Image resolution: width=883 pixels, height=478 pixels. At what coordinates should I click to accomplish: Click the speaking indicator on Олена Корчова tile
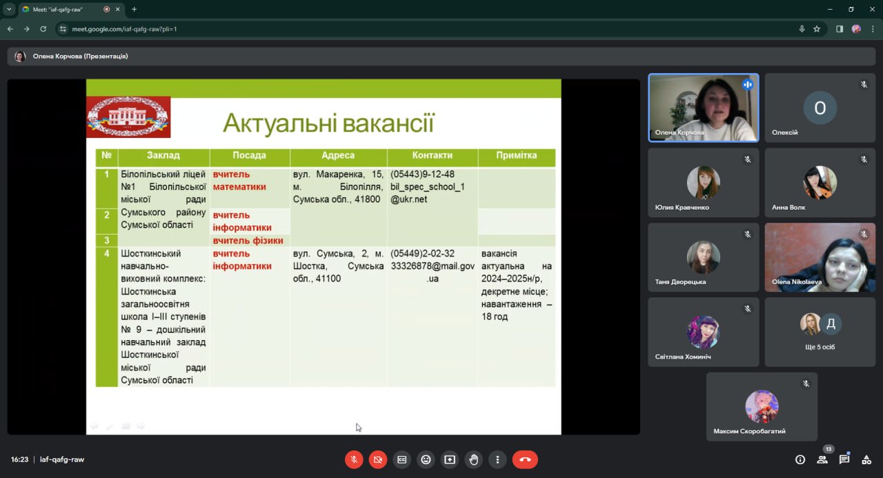click(748, 85)
